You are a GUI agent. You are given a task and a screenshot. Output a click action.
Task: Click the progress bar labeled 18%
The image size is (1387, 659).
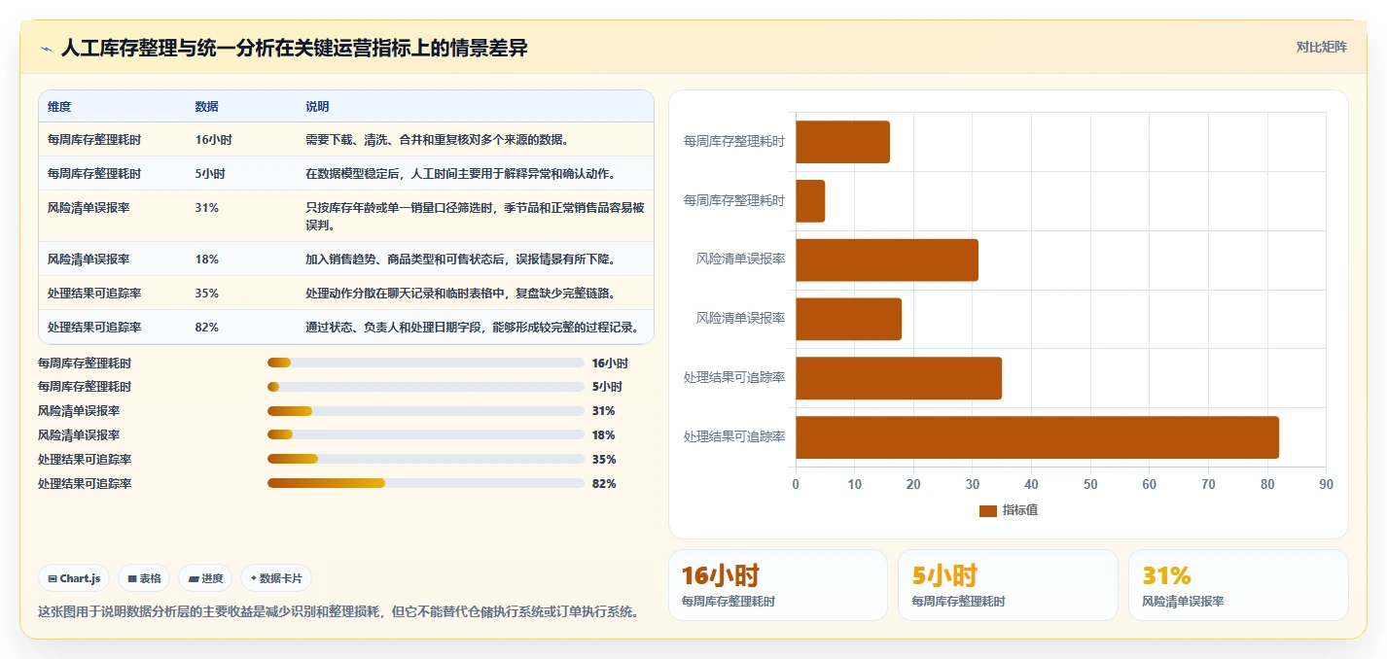click(426, 435)
